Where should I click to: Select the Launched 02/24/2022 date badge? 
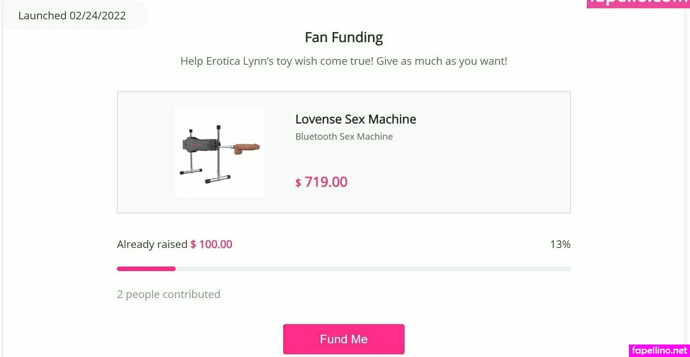72,16
